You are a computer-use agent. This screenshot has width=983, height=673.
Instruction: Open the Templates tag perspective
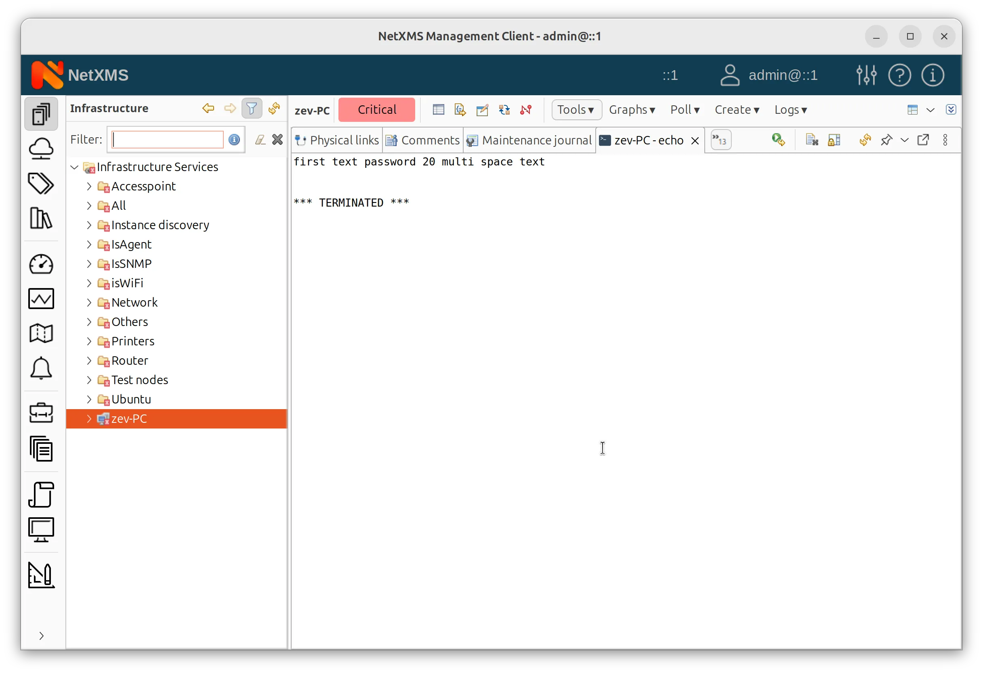[x=41, y=183]
